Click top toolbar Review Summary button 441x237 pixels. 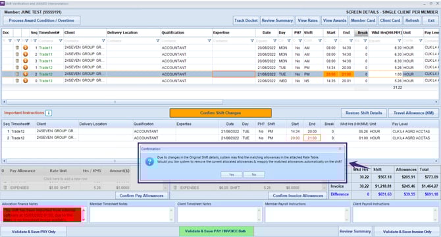click(277, 20)
